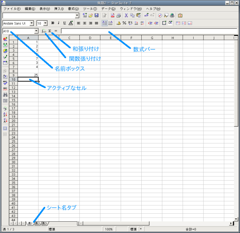Click the percent number format icon
This screenshot has width=240, height=233.
point(124,23)
